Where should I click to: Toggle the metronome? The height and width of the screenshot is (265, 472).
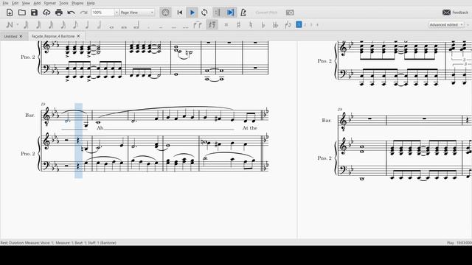[243, 13]
